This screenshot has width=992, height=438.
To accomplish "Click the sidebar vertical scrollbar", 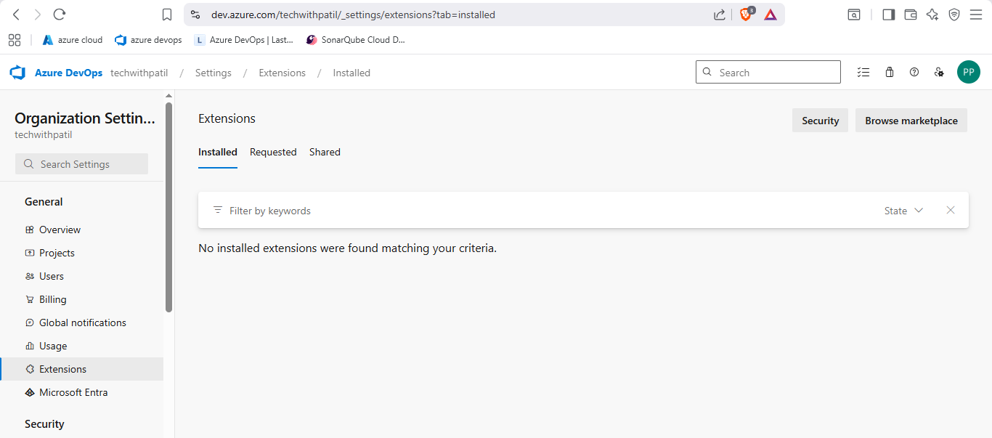I will pyautogui.click(x=169, y=207).
